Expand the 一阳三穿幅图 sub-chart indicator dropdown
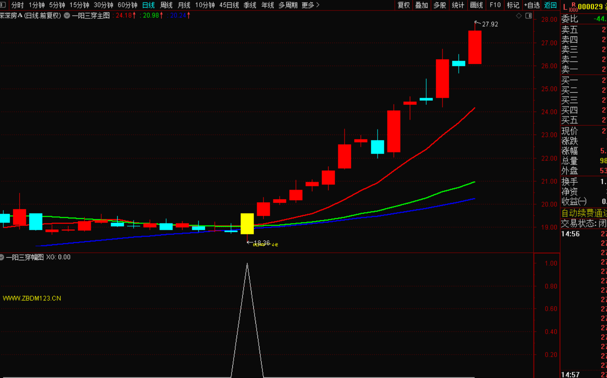The image size is (607, 378). [x=2, y=257]
